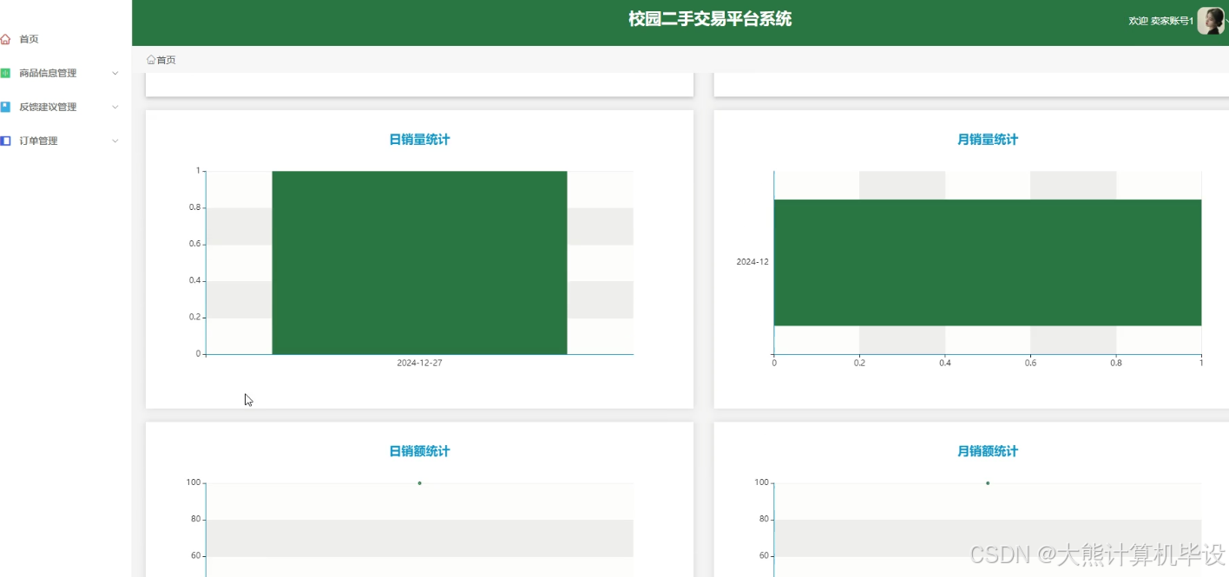Click the breadcrumb home icon
Screen dimensions: 1229x577
tap(151, 60)
